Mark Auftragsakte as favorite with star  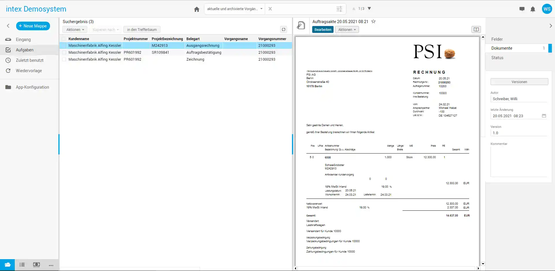click(x=373, y=21)
